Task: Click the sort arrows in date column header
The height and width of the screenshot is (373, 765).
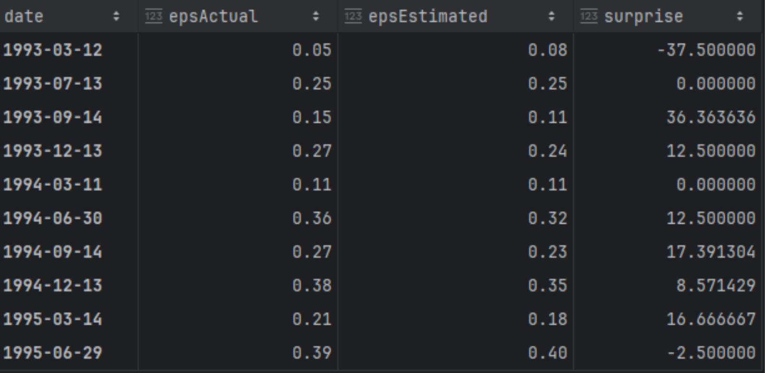Action: pos(116,17)
